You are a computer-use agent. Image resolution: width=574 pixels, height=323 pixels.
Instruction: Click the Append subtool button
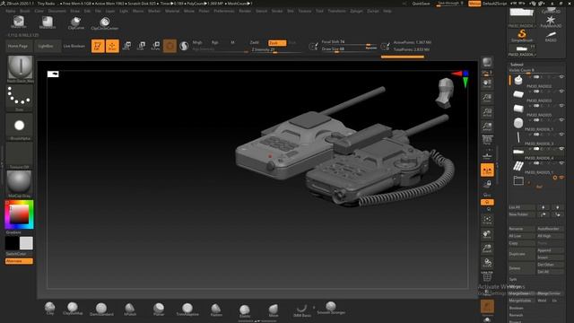pos(550,250)
